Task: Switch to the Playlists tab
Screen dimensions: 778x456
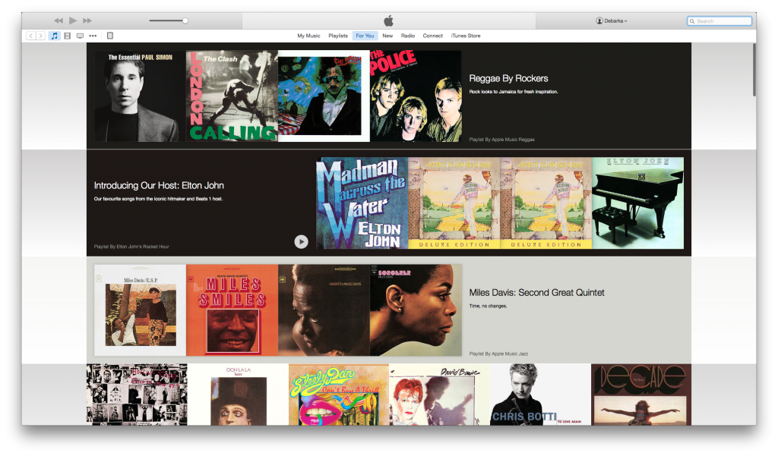Action: coord(338,36)
